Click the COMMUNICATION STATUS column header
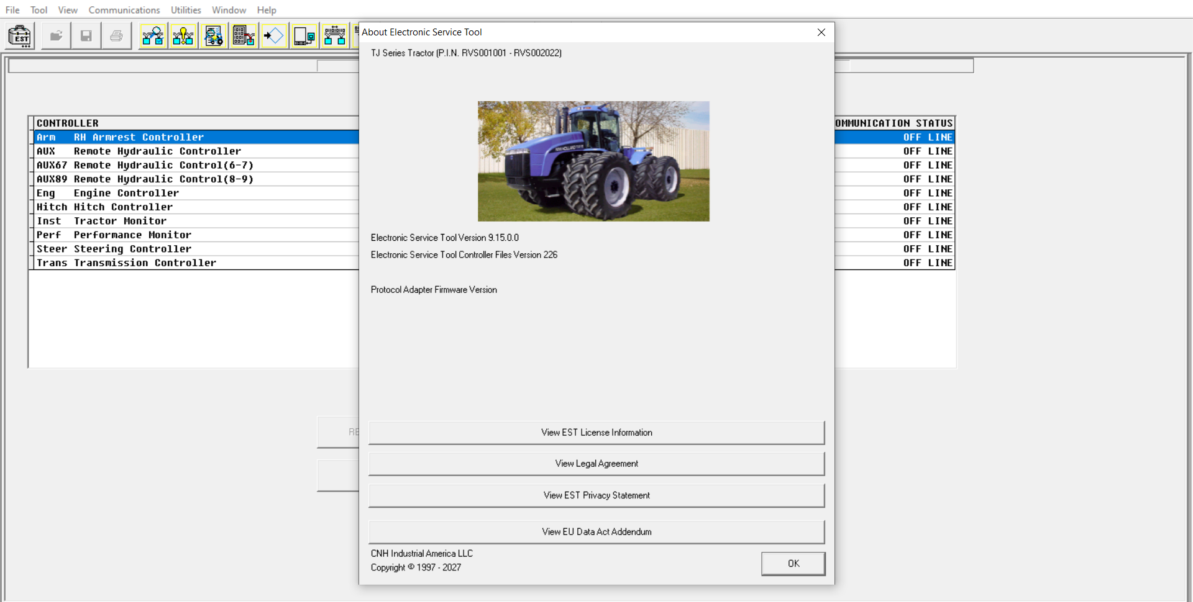Image resolution: width=1193 pixels, height=602 pixels. [x=894, y=124]
